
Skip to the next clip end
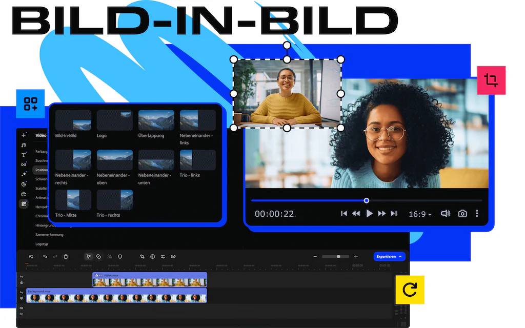point(394,214)
